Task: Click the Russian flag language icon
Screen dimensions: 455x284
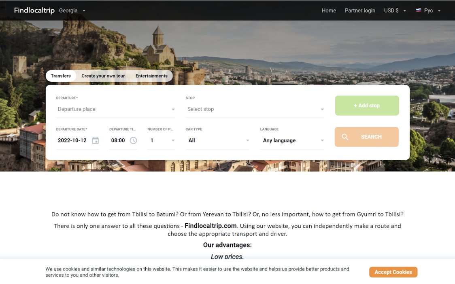Action: 419,11
